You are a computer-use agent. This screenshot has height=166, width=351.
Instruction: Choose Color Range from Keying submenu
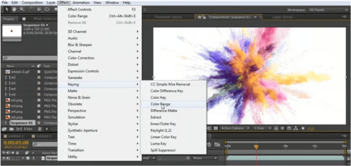point(160,104)
